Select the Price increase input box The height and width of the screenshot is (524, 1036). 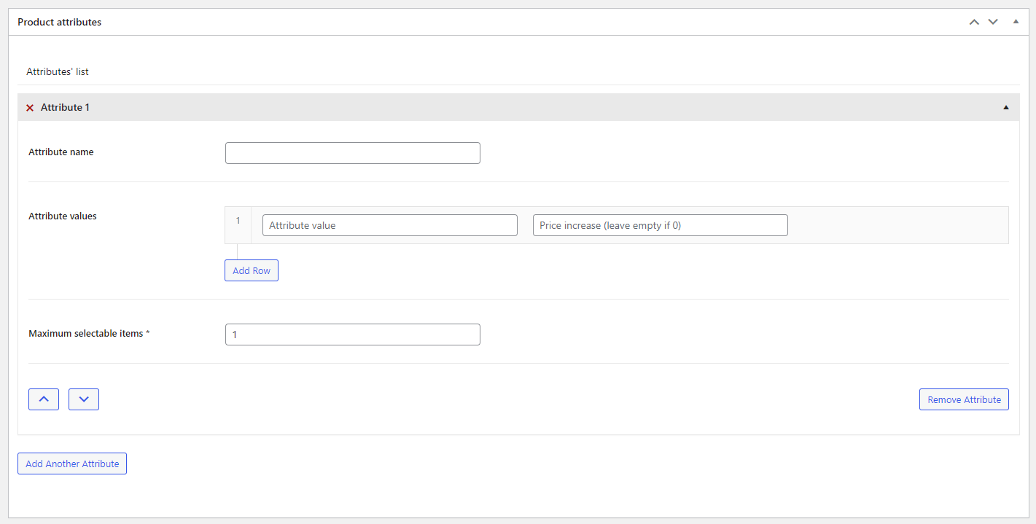(661, 225)
